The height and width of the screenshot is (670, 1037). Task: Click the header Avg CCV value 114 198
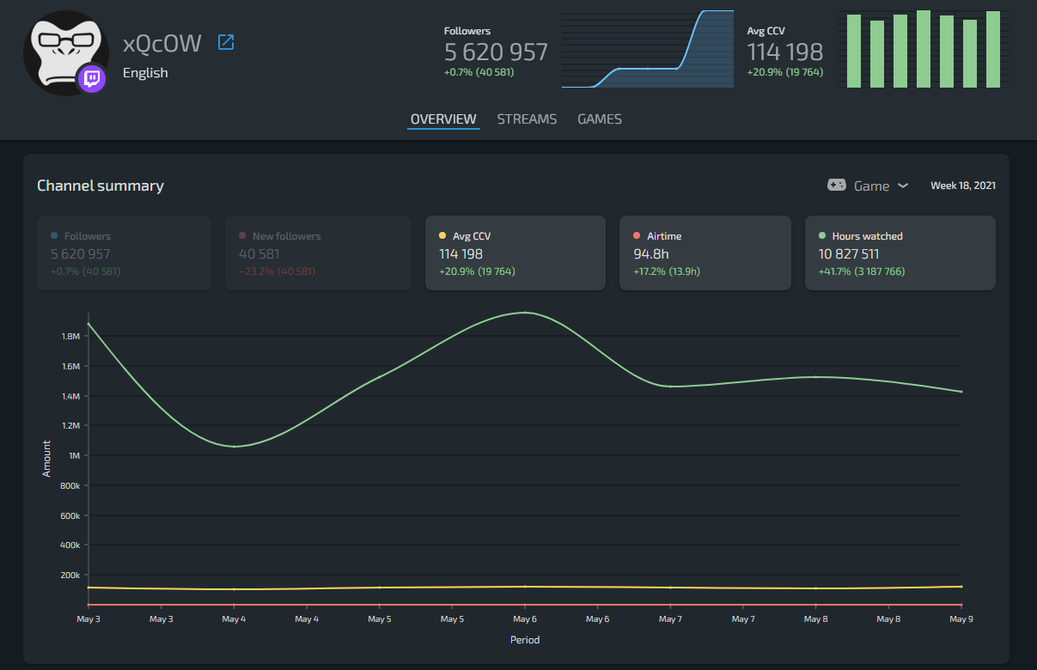click(x=785, y=52)
